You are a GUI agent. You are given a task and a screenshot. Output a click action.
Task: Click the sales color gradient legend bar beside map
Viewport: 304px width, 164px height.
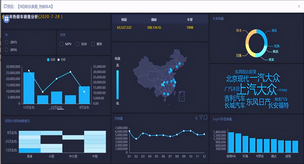[118, 85]
